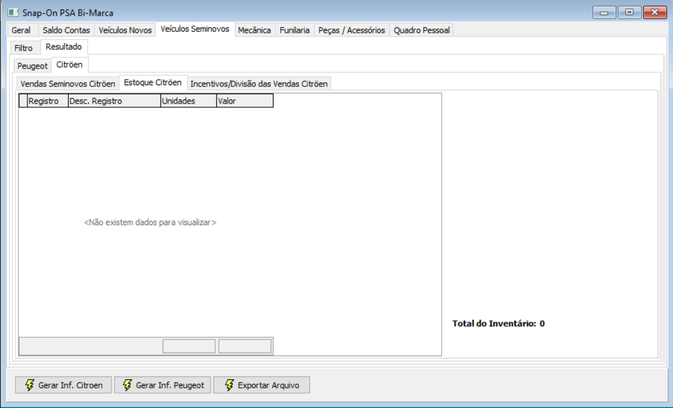673x408 pixels.
Task: Click the Gerar Inf. Citroen button
Action: [64, 385]
